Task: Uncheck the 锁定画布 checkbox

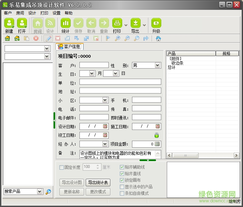Action: click(x=122, y=180)
